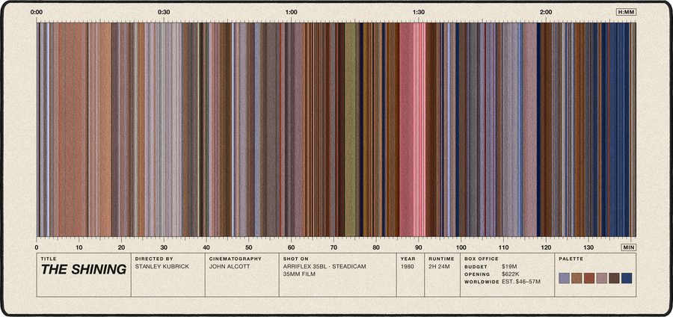Click the 10 minute label on bottom axis

pyautogui.click(x=79, y=247)
